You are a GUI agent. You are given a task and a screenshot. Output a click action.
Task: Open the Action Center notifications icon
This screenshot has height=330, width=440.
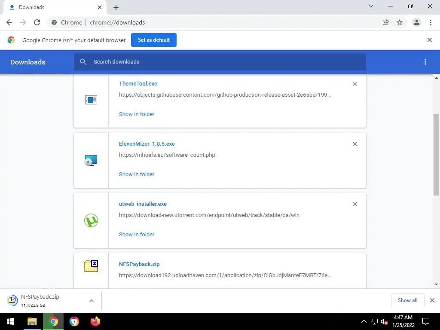(x=426, y=321)
